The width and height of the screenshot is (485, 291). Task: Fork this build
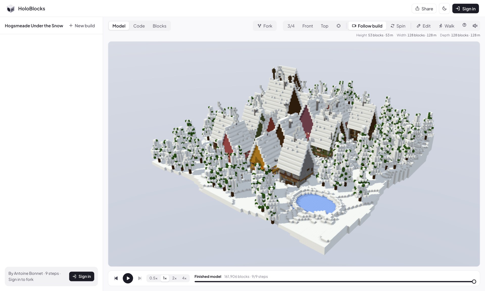point(265,26)
